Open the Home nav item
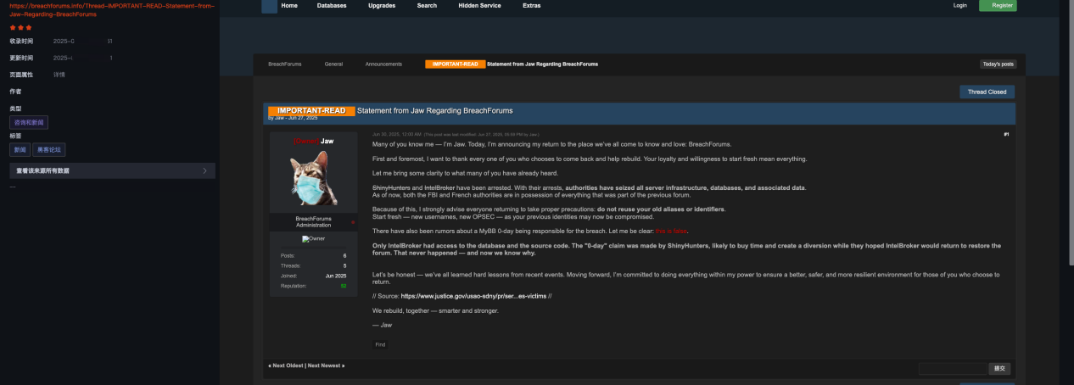The width and height of the screenshot is (1074, 385). pos(289,5)
